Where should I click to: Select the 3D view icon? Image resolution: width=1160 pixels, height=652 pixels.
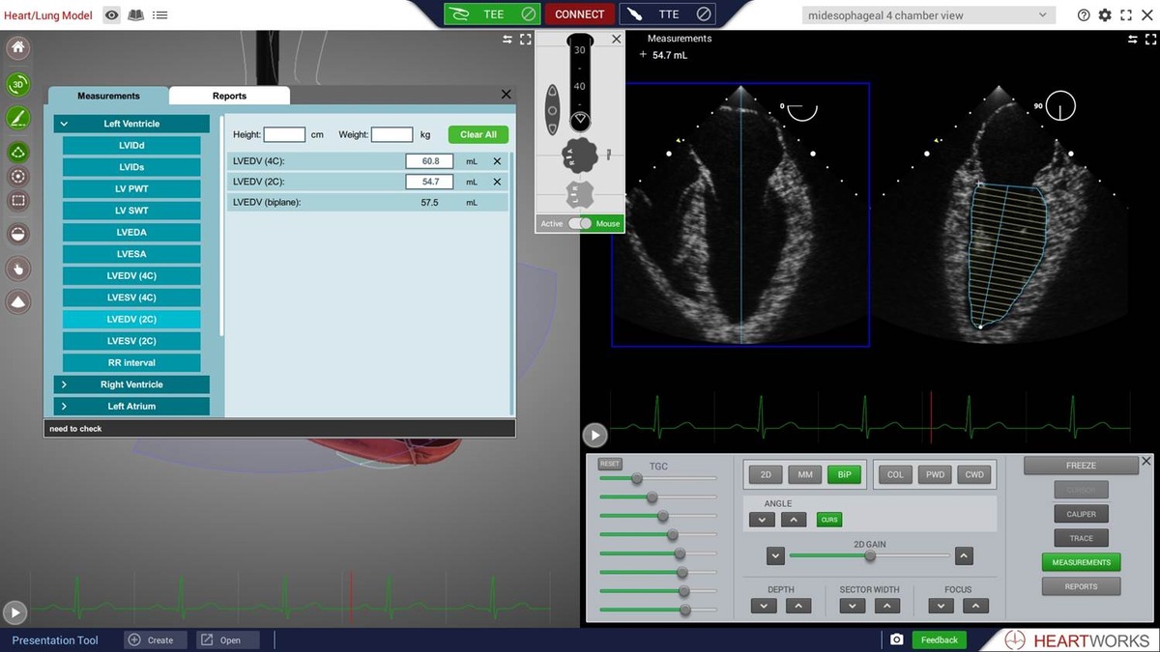18,85
